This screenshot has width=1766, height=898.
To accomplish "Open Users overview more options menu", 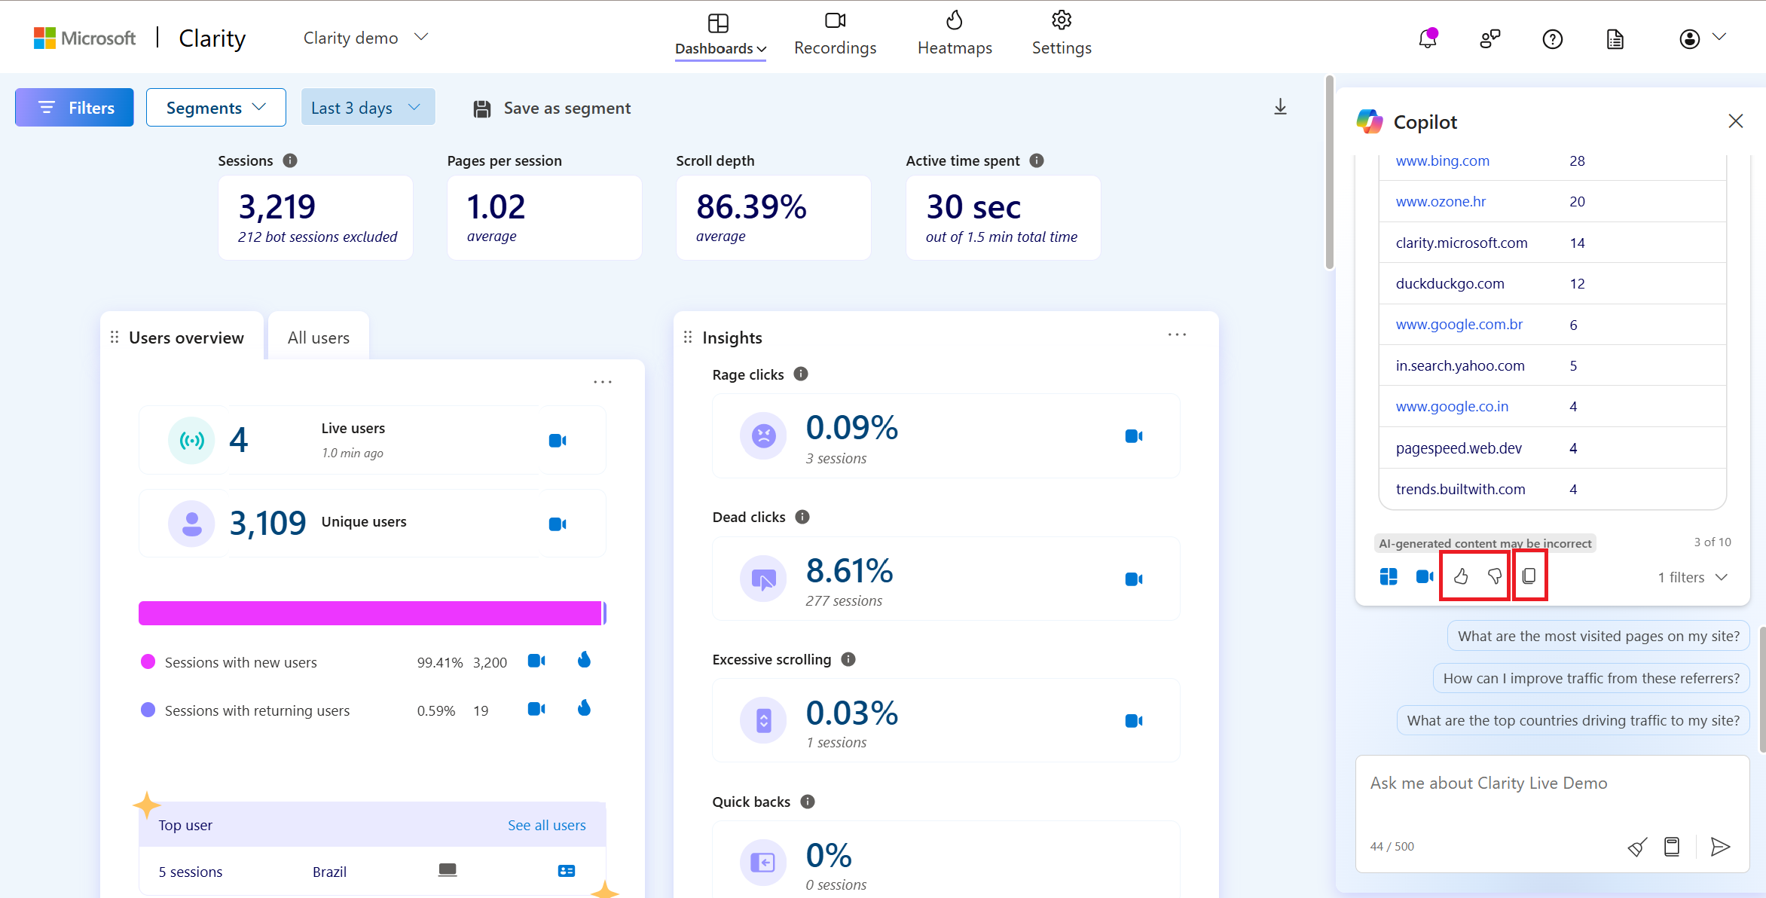I will (603, 382).
